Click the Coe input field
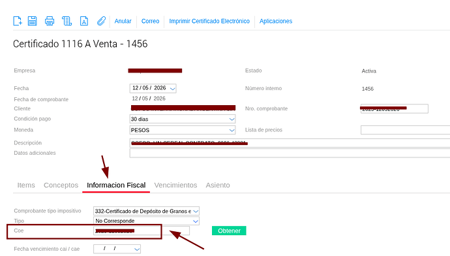 (x=142, y=231)
